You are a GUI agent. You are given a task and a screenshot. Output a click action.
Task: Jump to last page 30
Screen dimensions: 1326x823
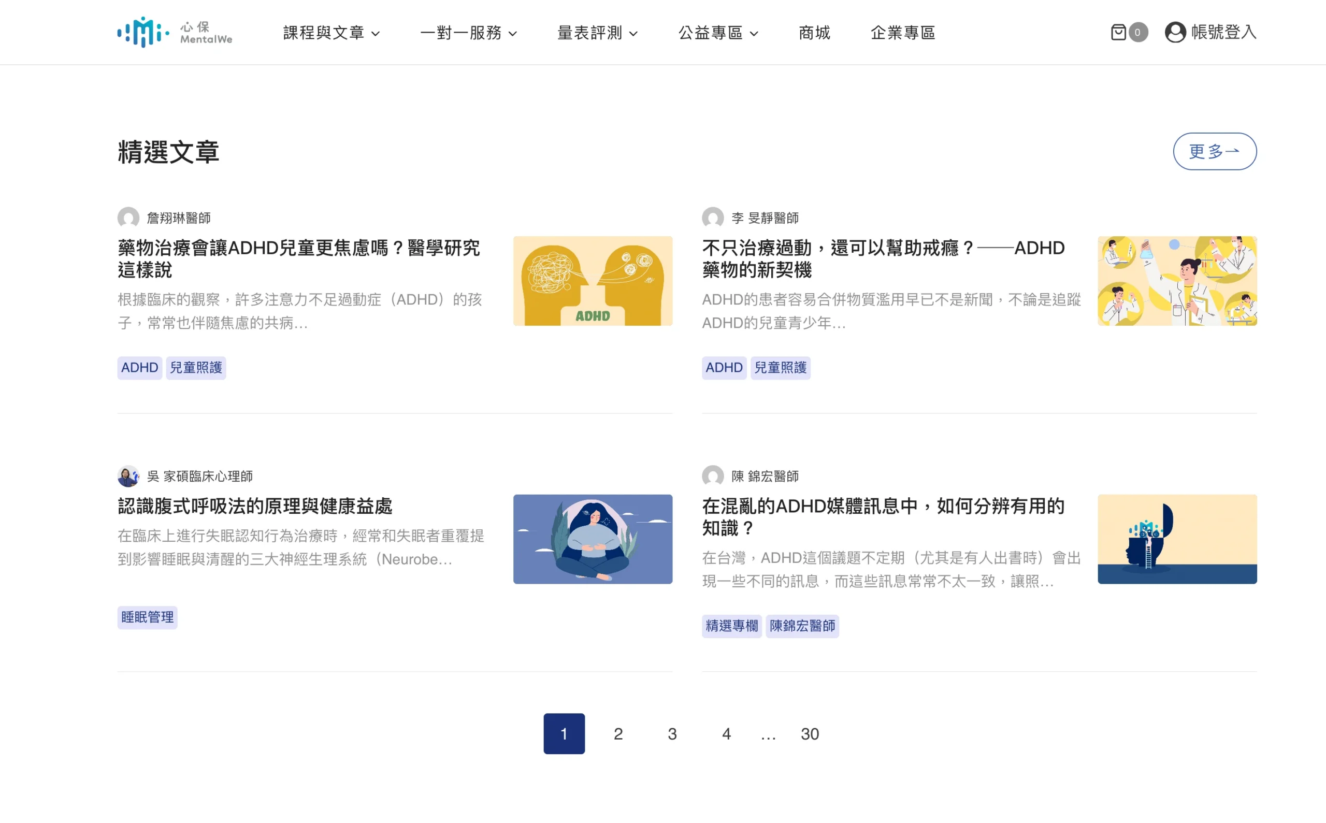tap(810, 734)
